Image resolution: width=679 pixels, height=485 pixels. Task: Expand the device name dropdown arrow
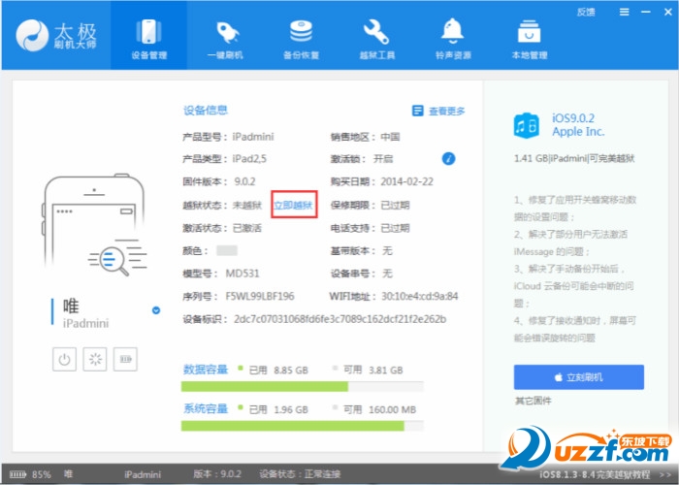(156, 310)
